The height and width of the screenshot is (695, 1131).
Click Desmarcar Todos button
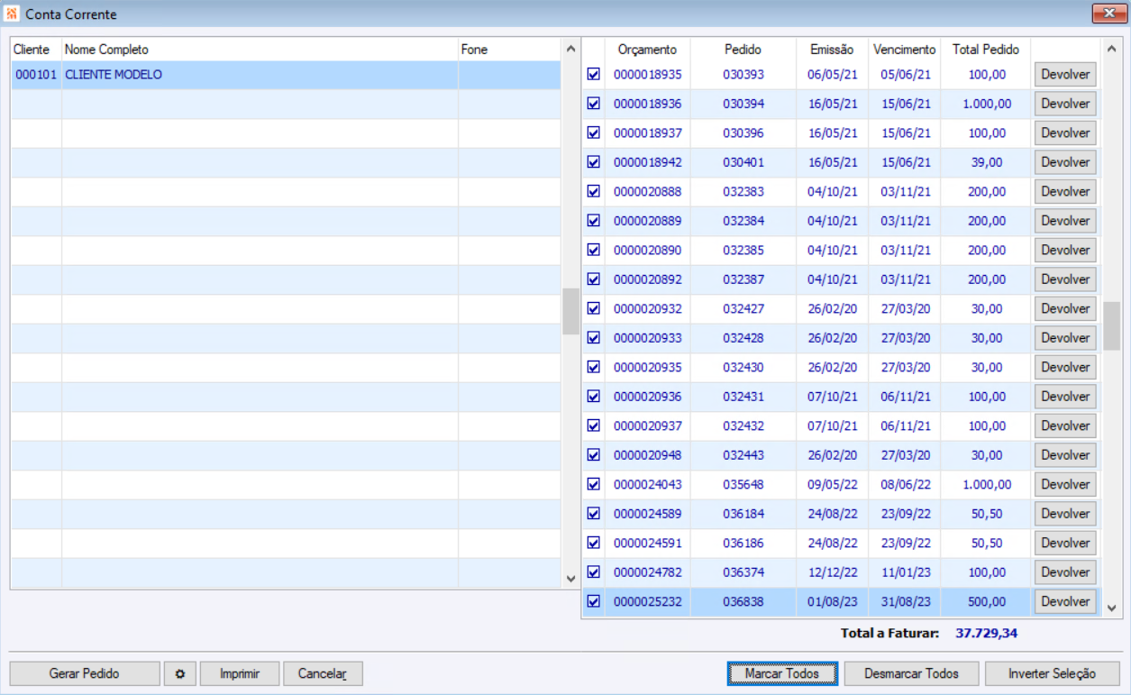[x=911, y=673]
